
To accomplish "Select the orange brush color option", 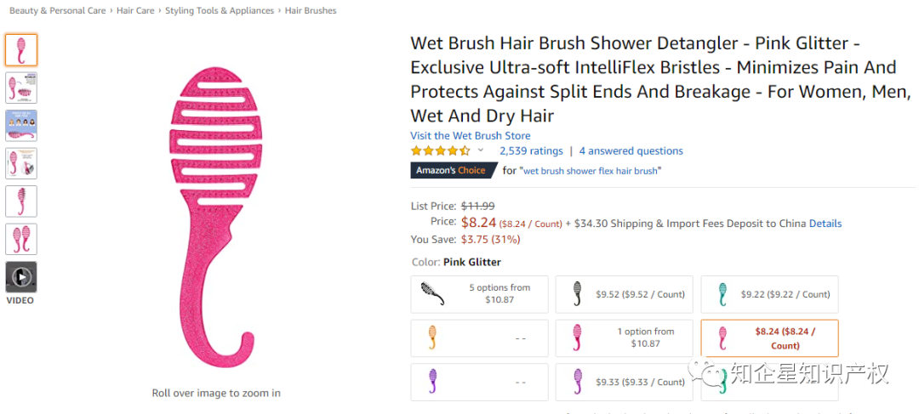I will pyautogui.click(x=479, y=338).
